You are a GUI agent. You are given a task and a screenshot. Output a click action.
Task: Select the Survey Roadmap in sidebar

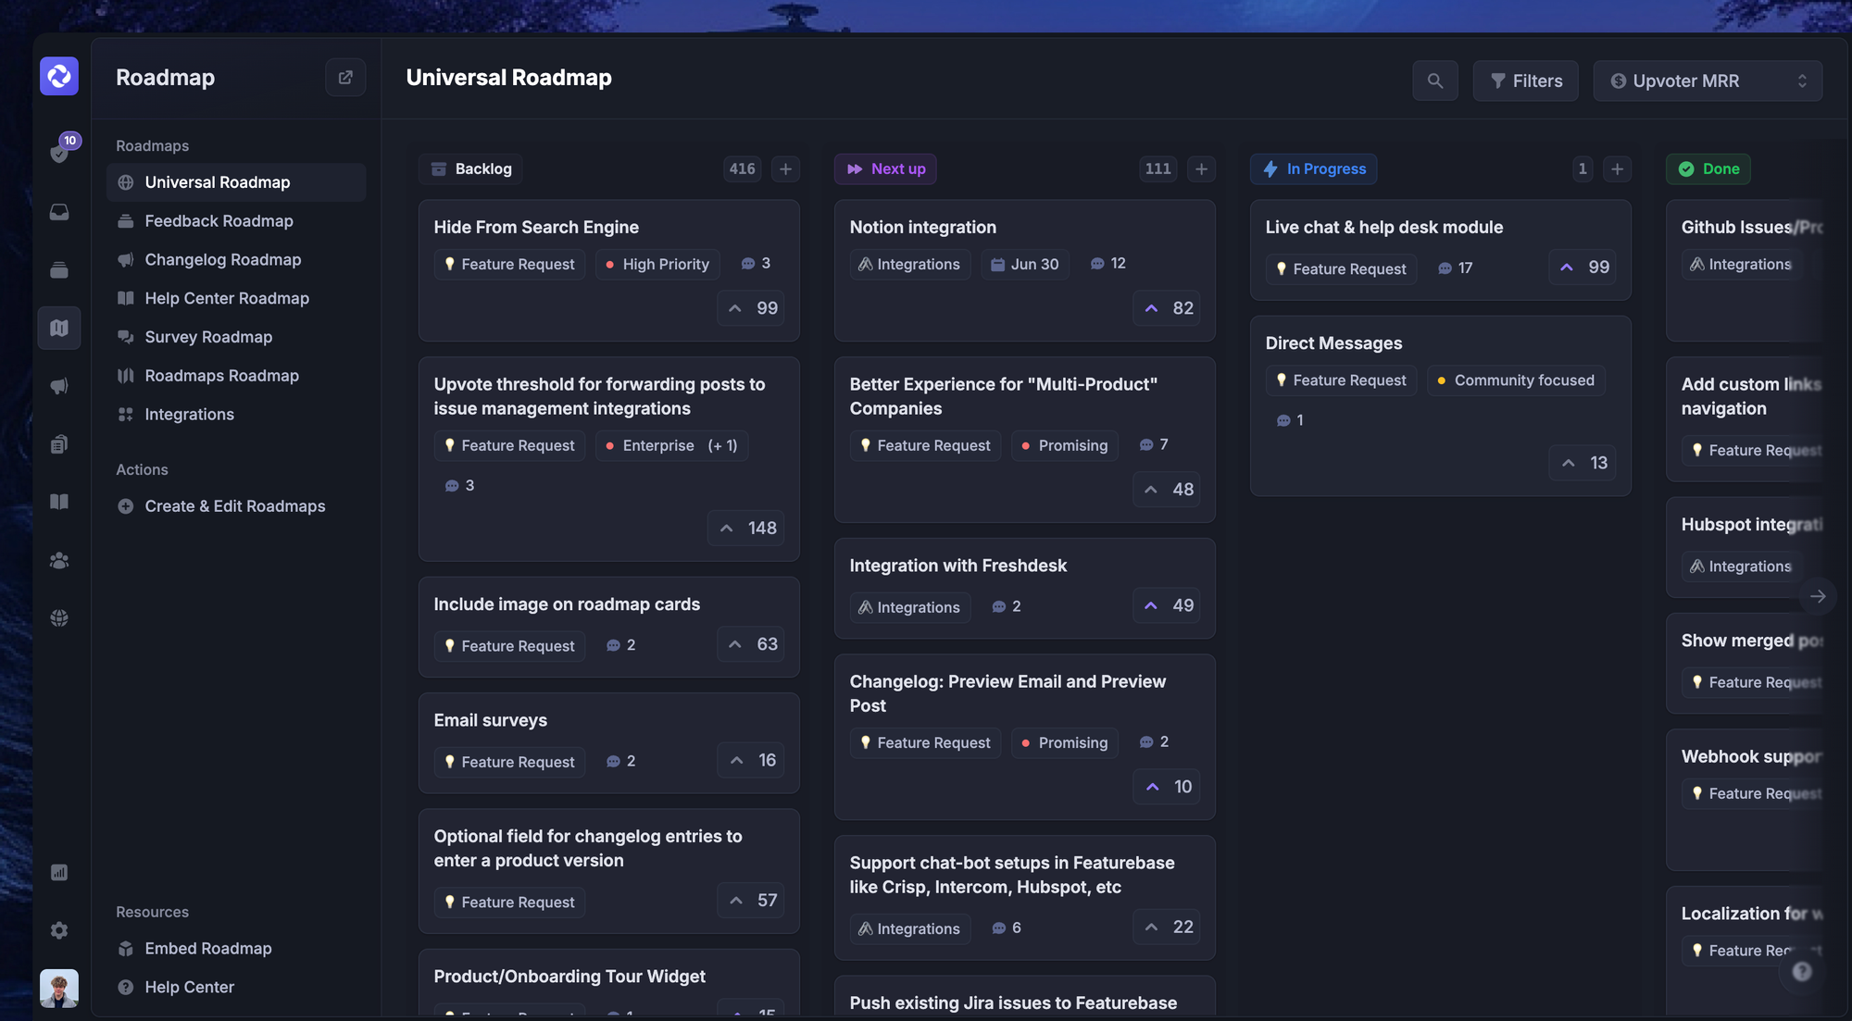coord(208,337)
